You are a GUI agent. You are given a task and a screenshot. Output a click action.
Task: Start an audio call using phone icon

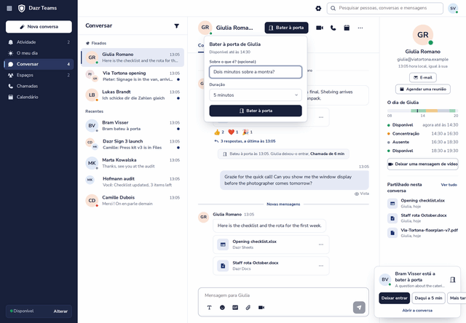pos(333,28)
